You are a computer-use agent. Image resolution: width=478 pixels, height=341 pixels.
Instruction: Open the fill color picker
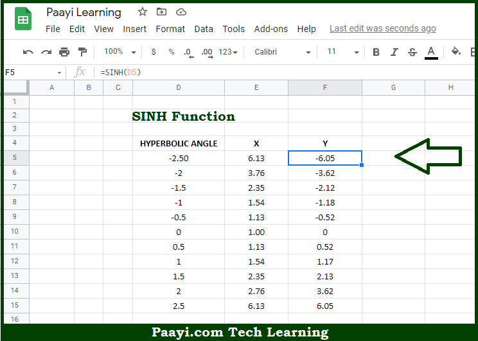[456, 51]
